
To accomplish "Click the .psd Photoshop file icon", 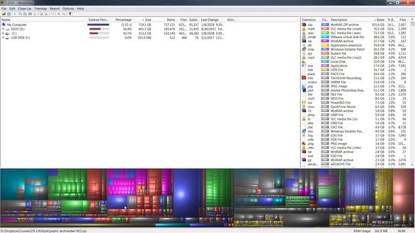I will click(304, 90).
